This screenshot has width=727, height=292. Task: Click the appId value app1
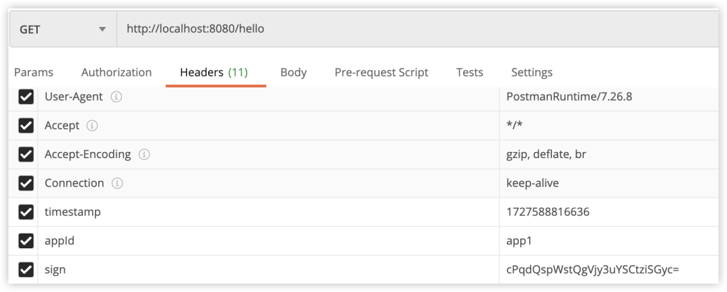coord(519,241)
